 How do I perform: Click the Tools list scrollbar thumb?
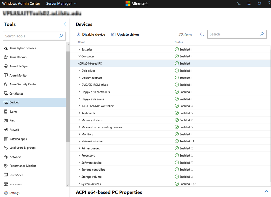coord(68,97)
